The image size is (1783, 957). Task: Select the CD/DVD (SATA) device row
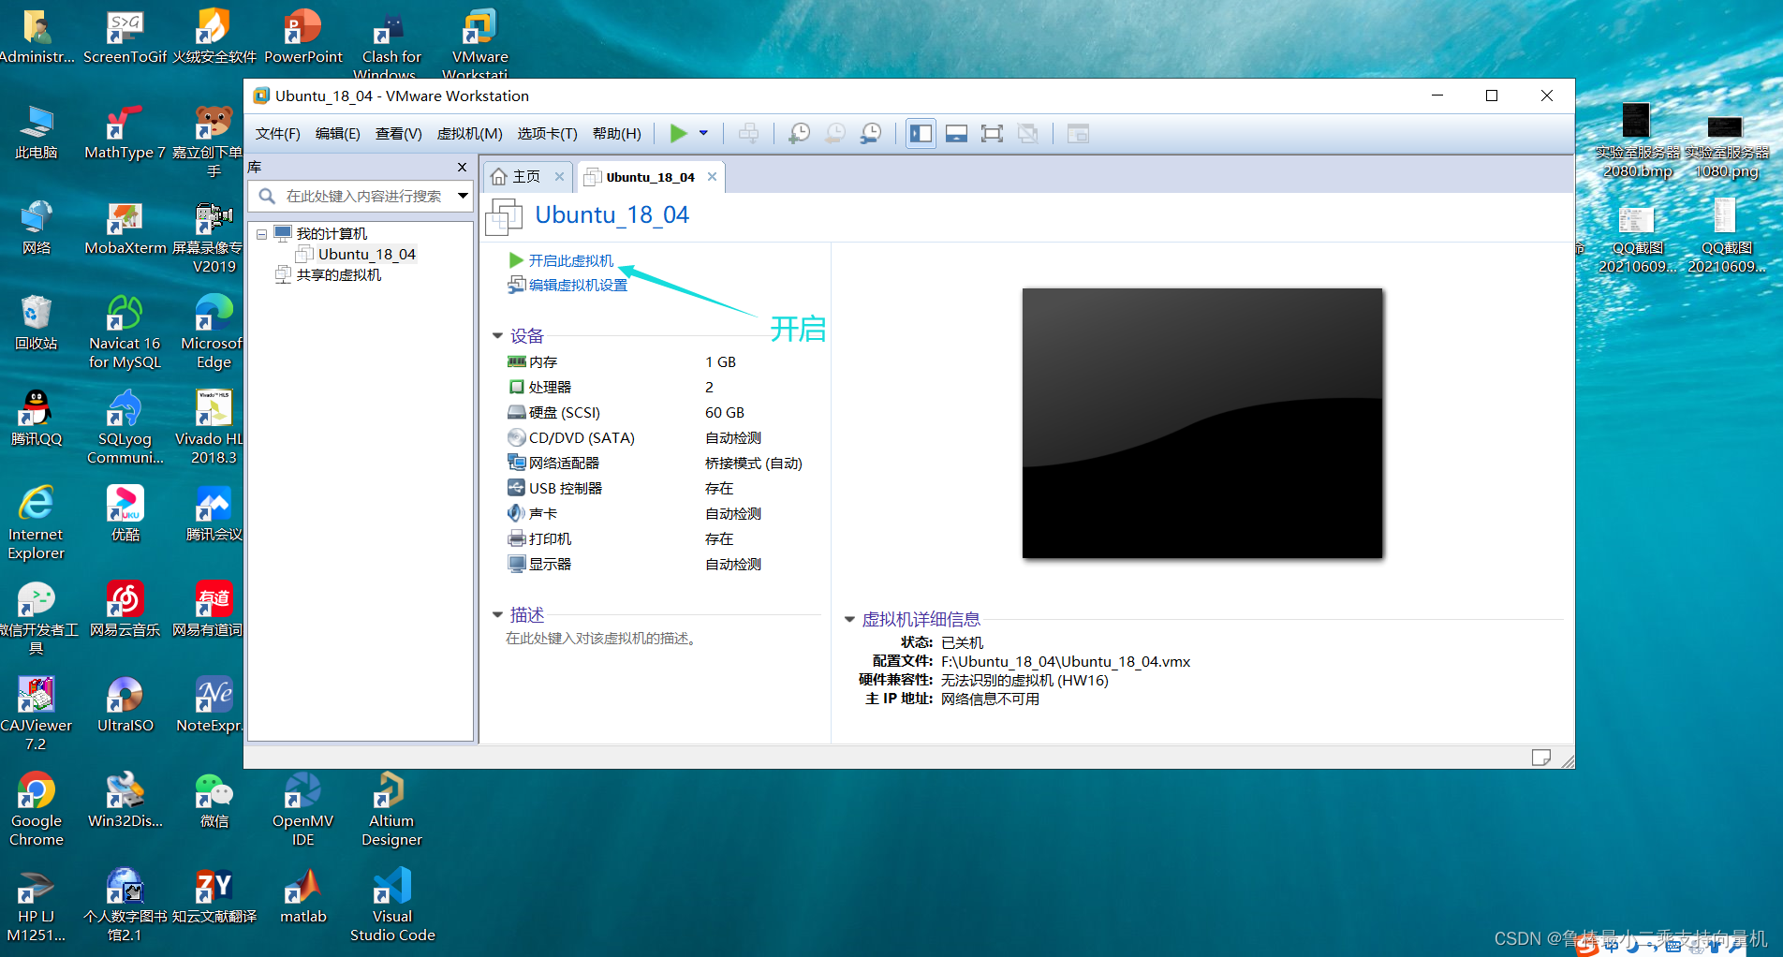click(658, 437)
